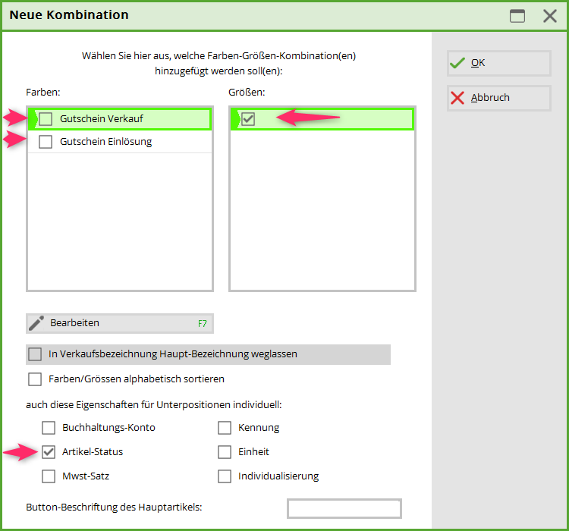The width and height of the screenshot is (569, 531).
Task: Untick the Artikel-Status checkbox
Action: point(49,452)
